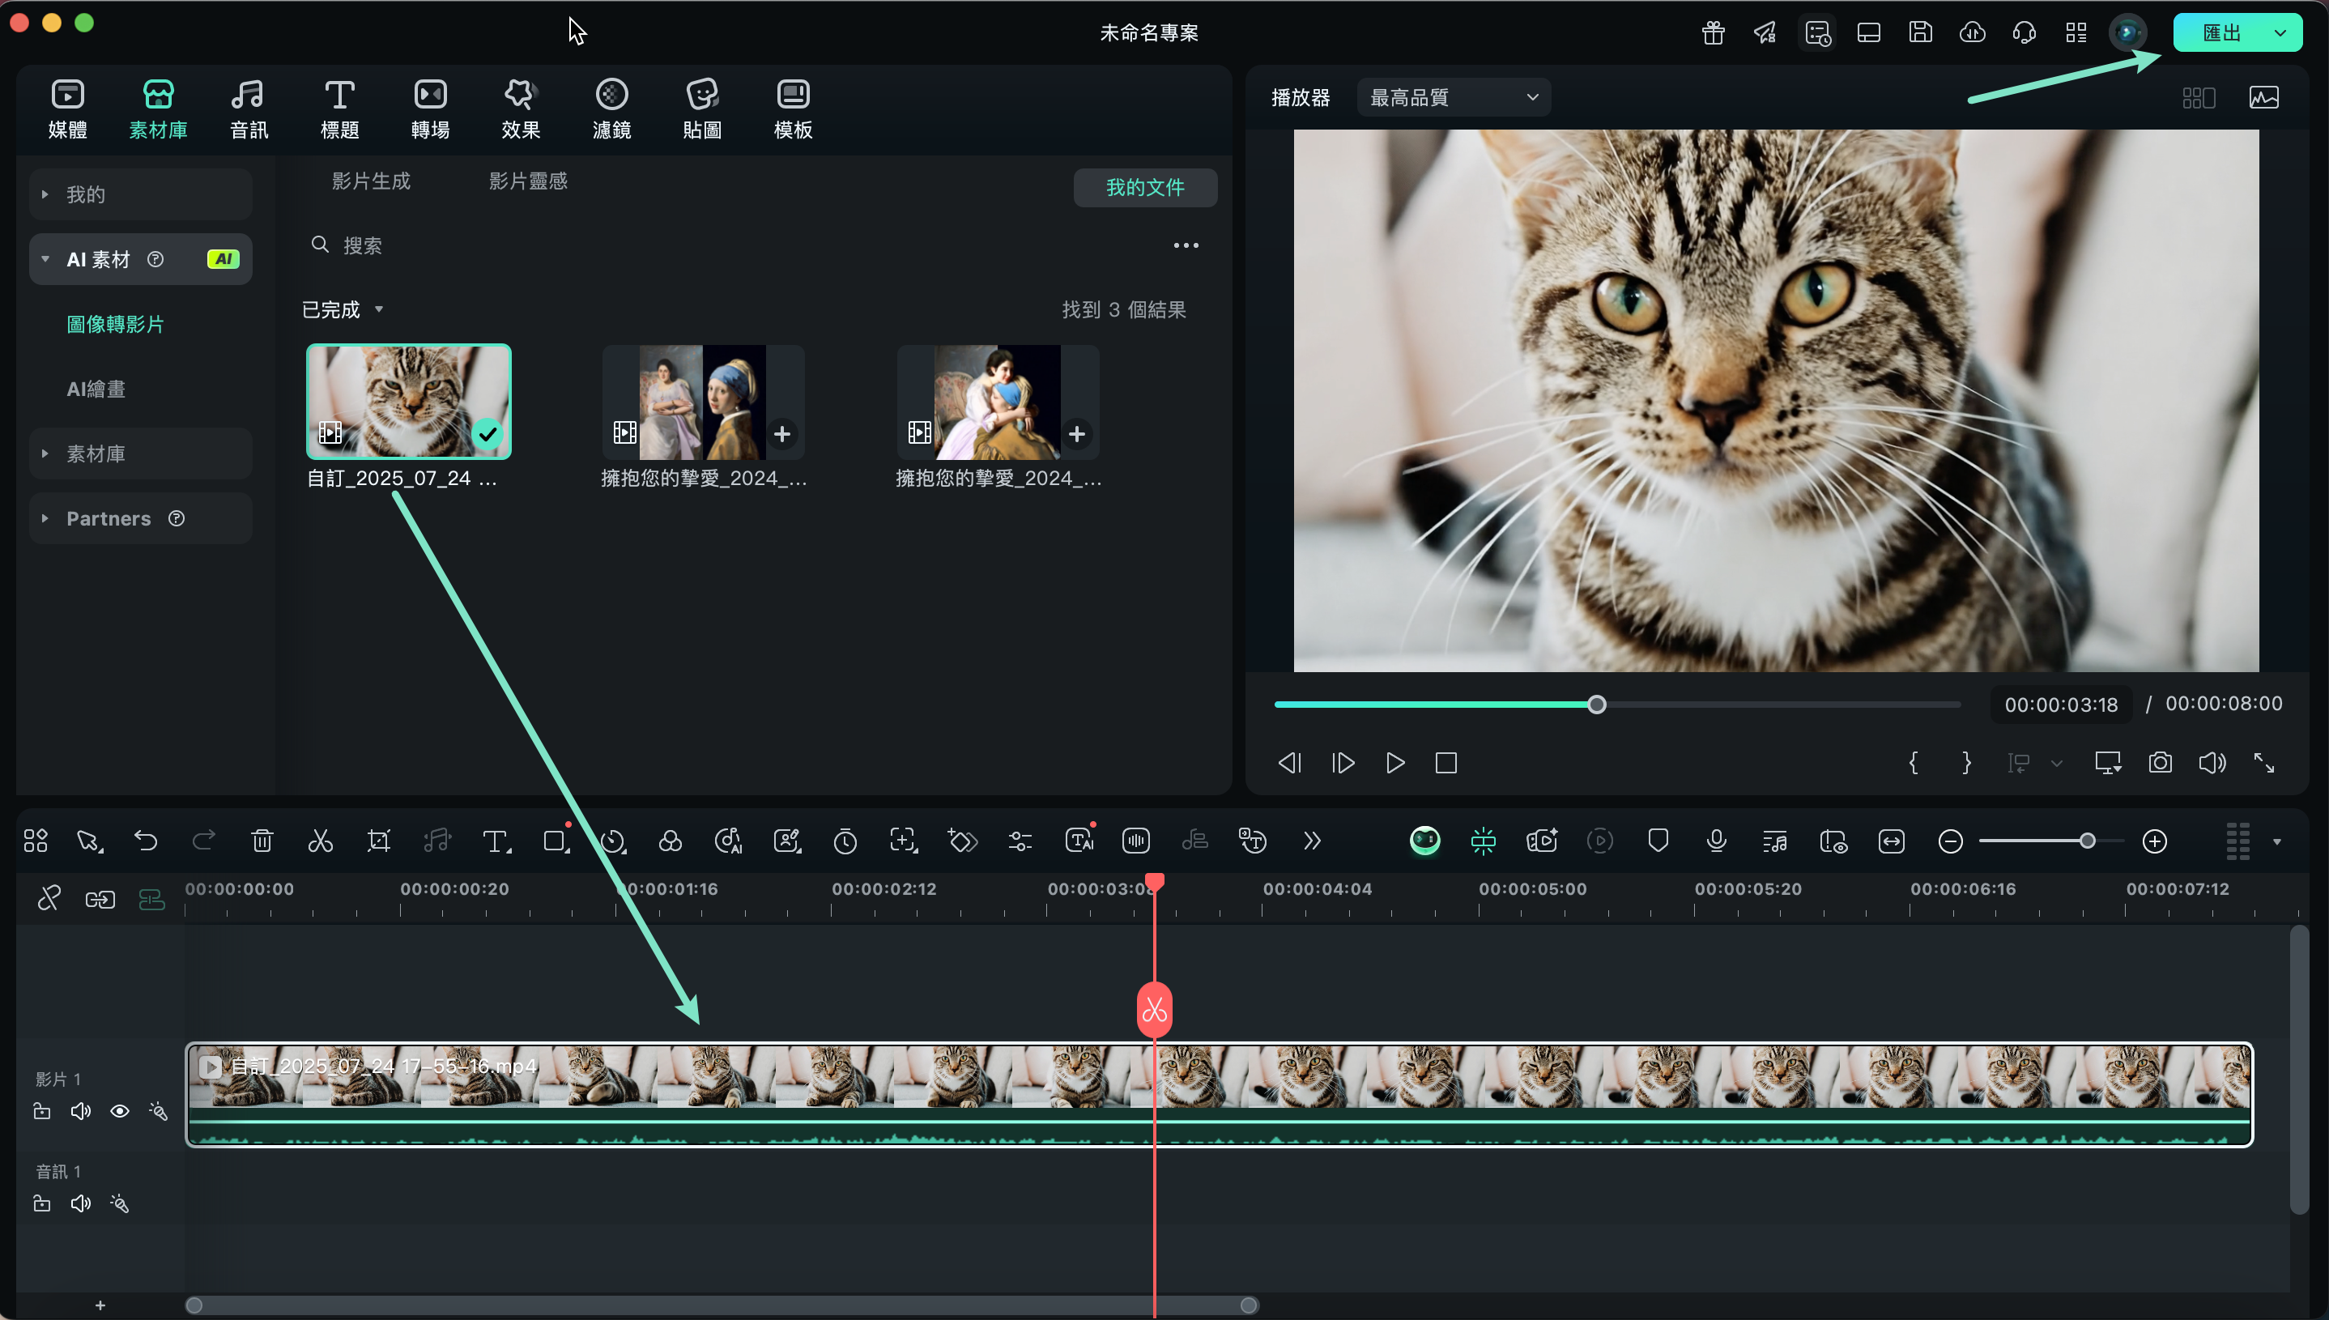Expand the 素材庫 sidebar section

click(x=141, y=453)
